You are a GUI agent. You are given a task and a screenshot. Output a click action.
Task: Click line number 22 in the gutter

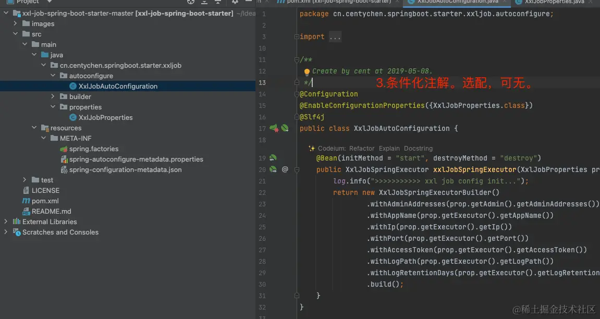tap(262, 192)
